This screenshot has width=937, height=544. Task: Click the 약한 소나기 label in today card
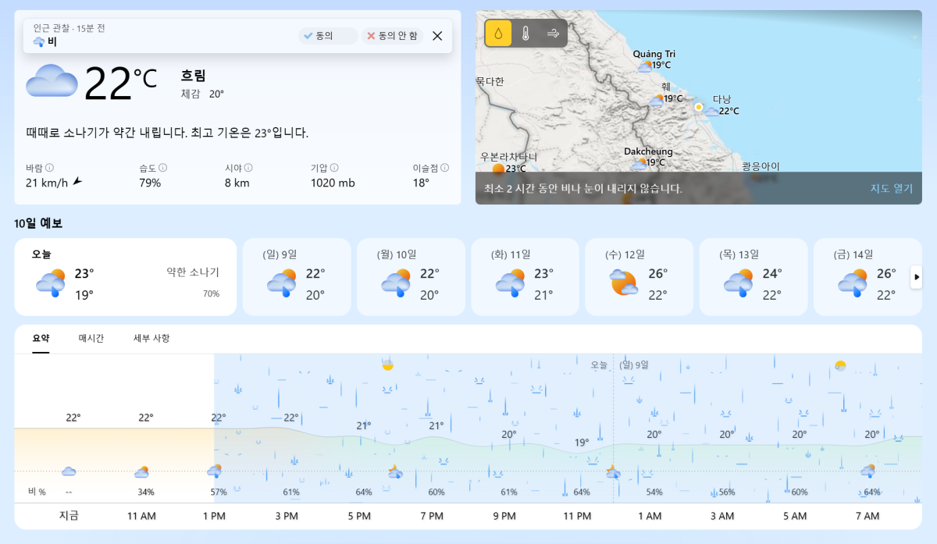click(193, 272)
